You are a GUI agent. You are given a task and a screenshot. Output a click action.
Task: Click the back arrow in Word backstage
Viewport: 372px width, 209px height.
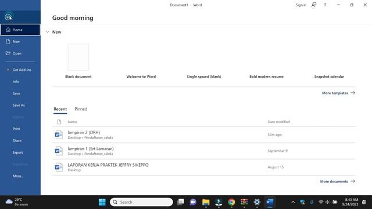(x=8, y=17)
